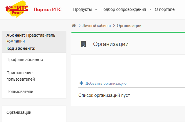The height and width of the screenshot is (122, 185).
Task: Select Организации in the left sidebar
Action: (19, 112)
